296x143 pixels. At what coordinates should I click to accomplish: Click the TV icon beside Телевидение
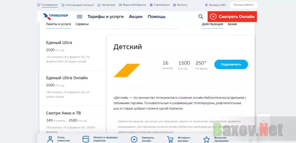coord(39,5)
